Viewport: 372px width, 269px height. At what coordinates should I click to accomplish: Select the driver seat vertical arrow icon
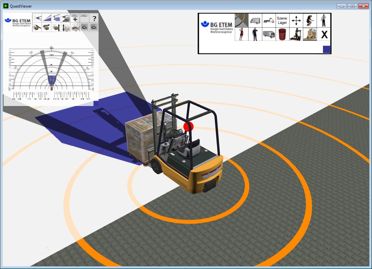[x=66, y=27]
